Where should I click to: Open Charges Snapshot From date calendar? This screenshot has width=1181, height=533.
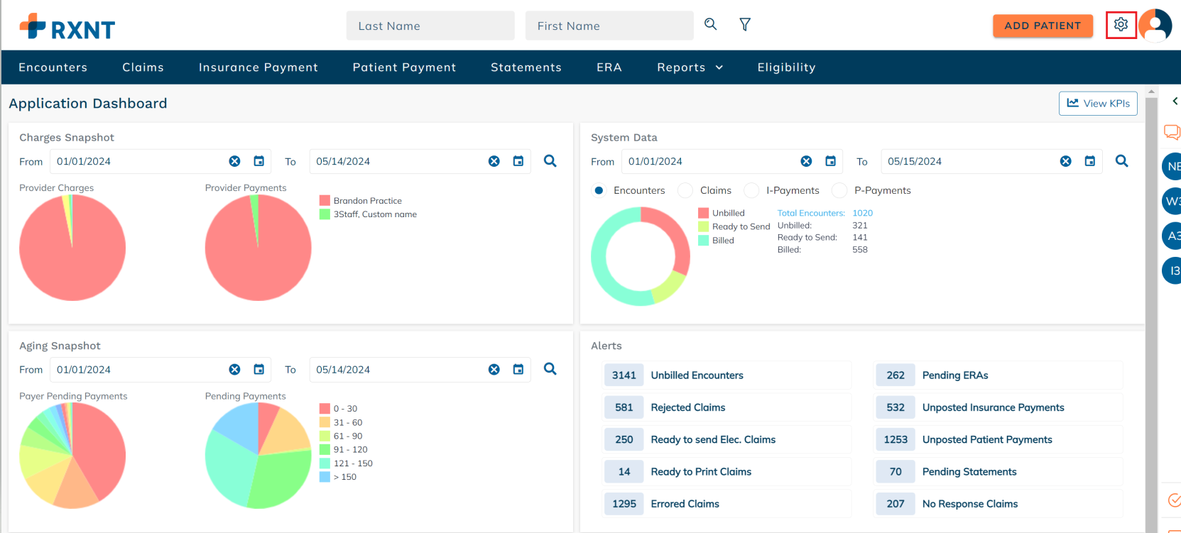(259, 162)
